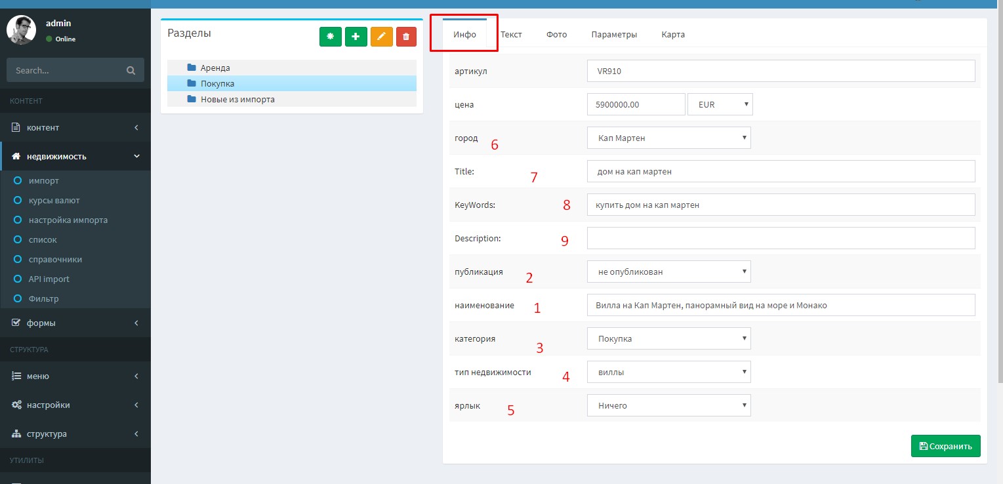Open the Карта tab
The height and width of the screenshot is (484, 1003).
(x=673, y=35)
